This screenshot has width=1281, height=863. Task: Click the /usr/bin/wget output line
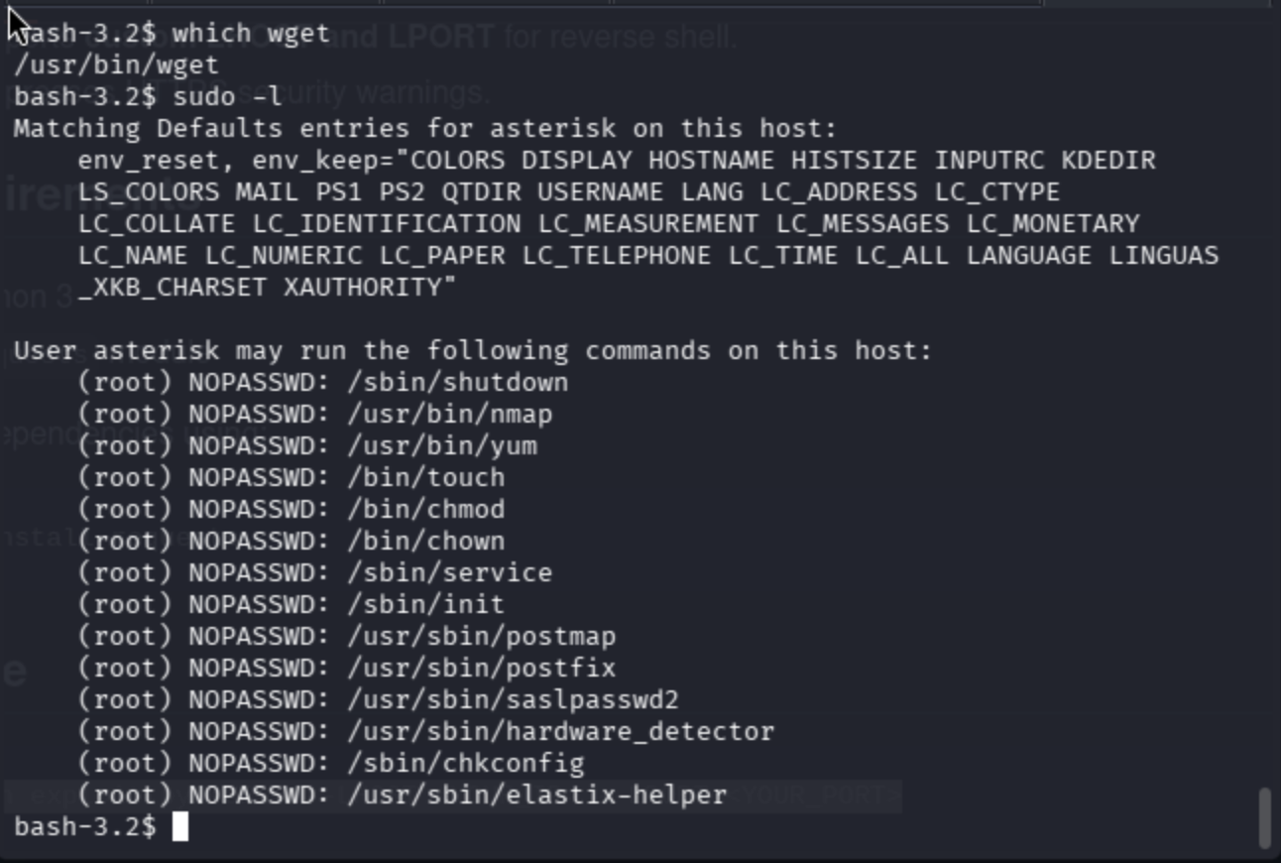tap(115, 64)
